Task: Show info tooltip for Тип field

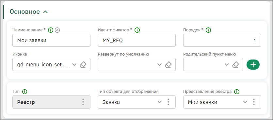Action: point(25,92)
